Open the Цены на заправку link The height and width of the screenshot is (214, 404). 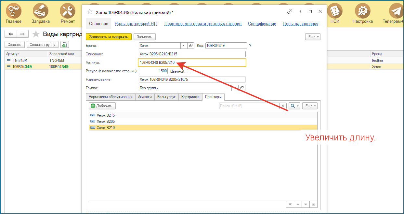300,23
